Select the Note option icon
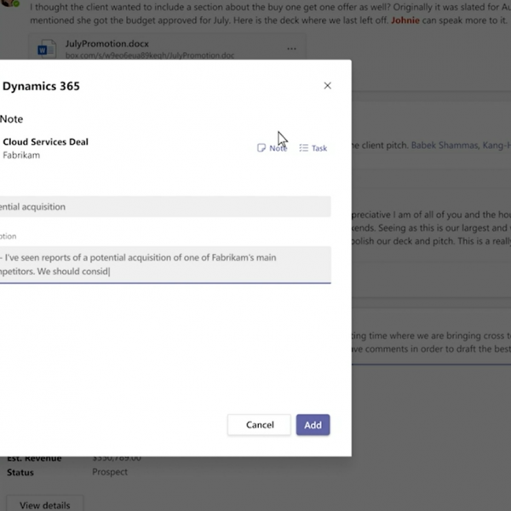511x511 pixels. [x=261, y=148]
